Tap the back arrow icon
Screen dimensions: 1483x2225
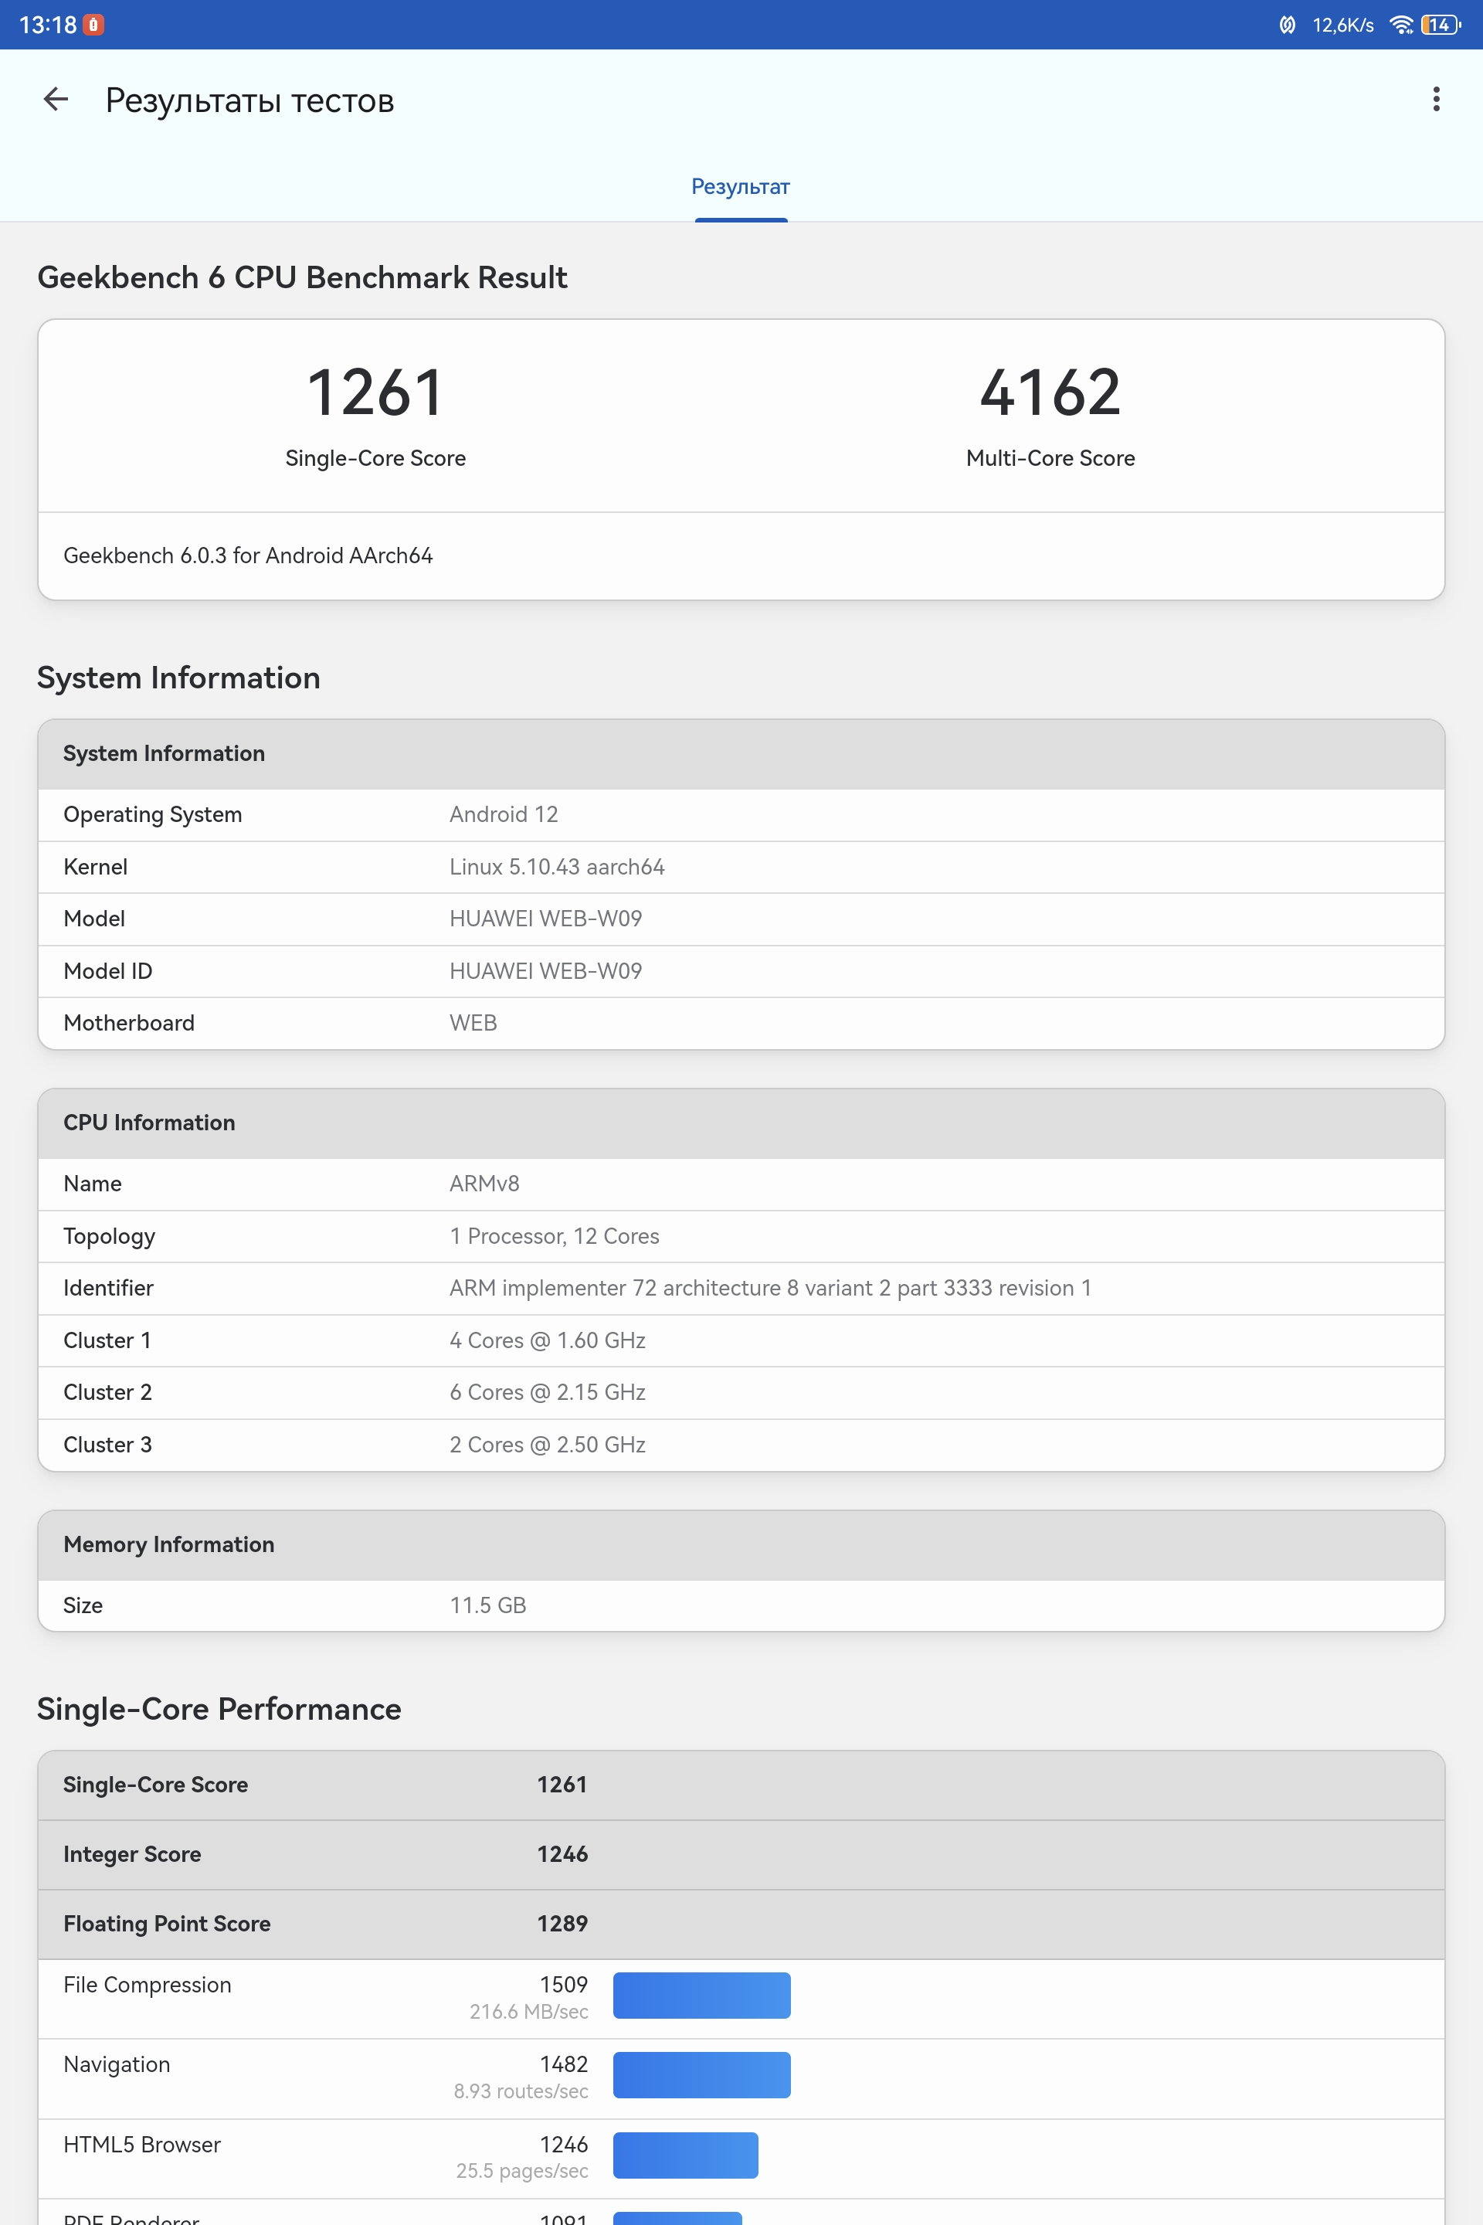click(x=56, y=100)
